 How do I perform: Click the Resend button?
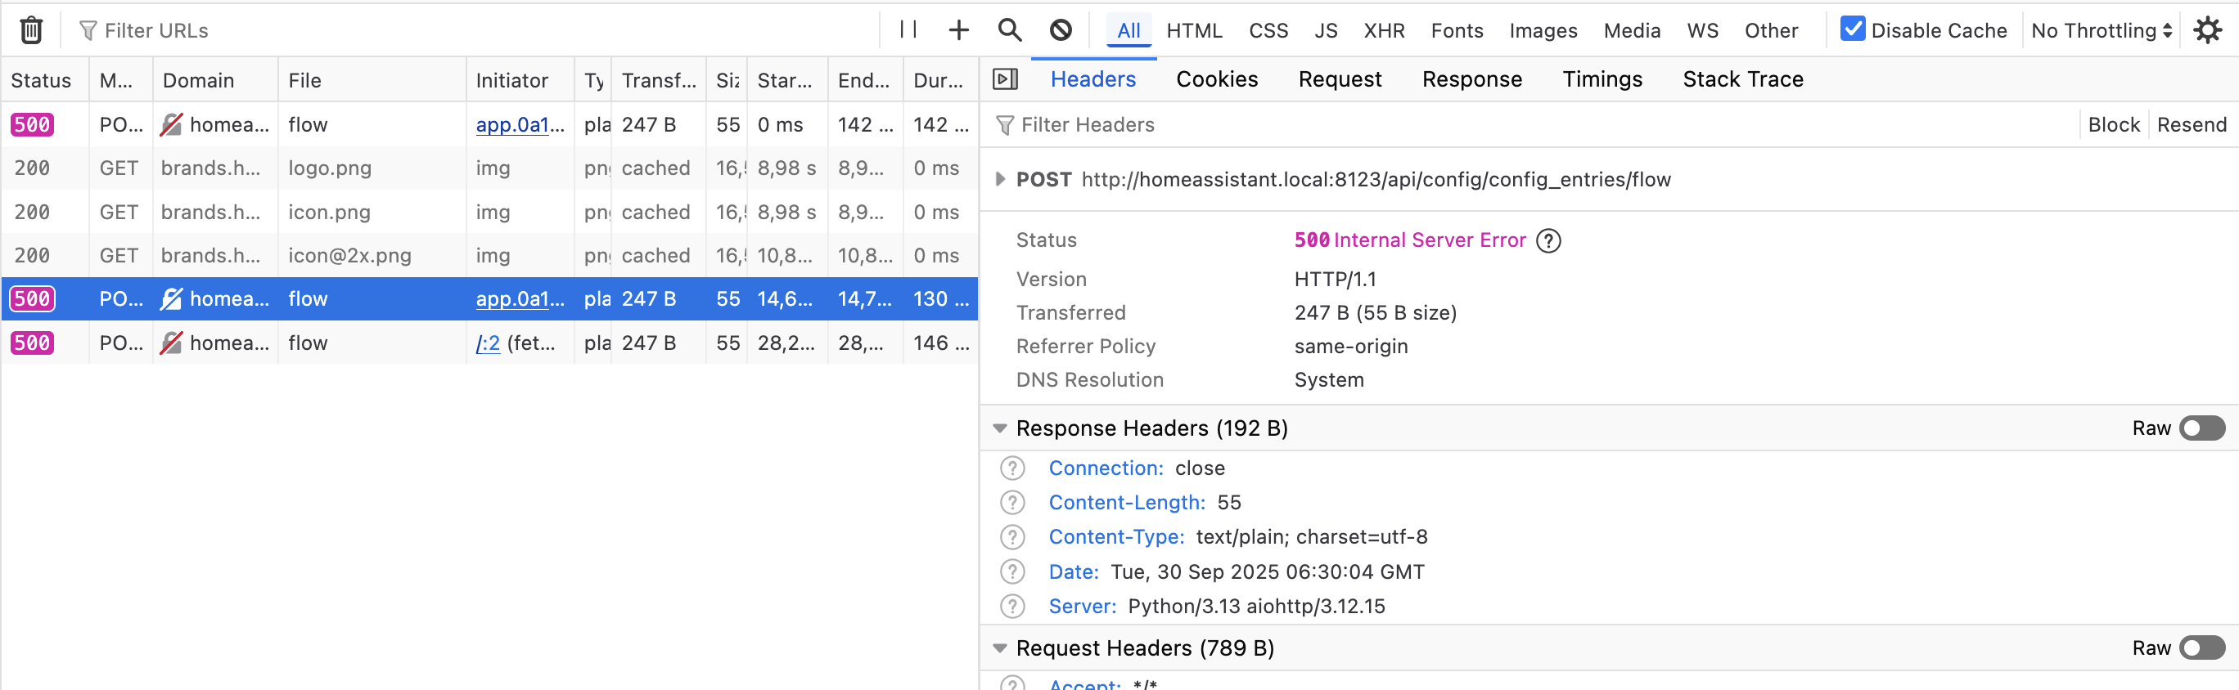2191,125
